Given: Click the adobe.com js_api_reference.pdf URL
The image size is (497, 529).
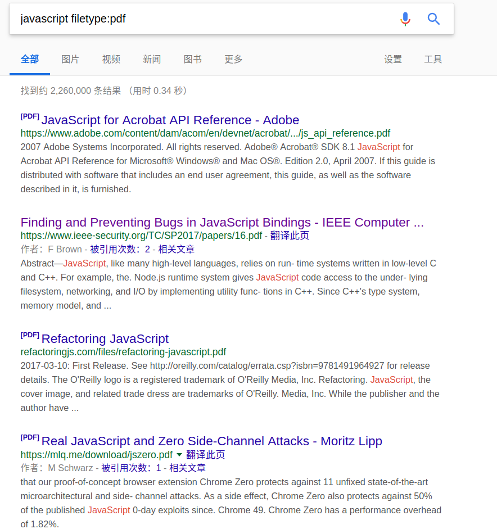Looking at the screenshot, I should click(x=205, y=133).
